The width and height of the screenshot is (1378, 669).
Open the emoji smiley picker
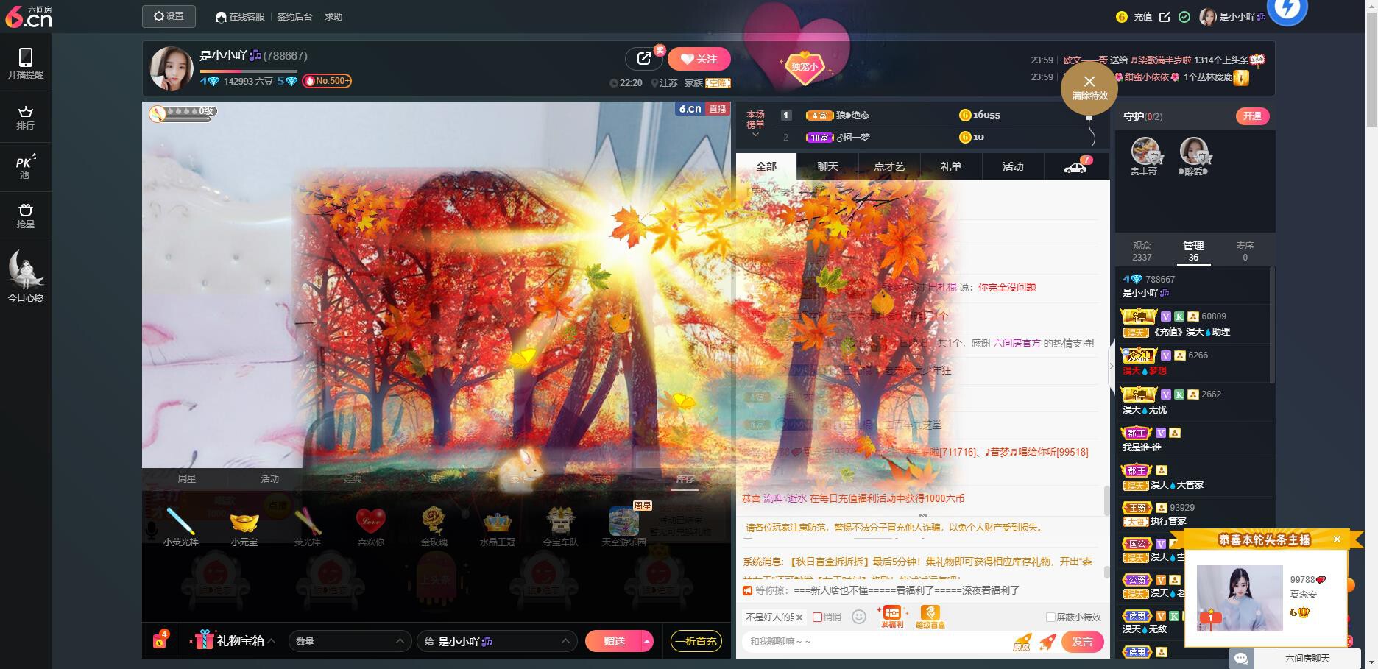(858, 617)
